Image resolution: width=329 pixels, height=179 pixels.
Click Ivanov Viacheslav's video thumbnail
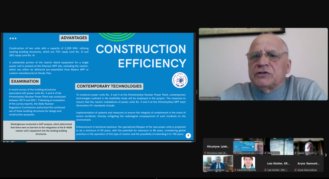coord(218,162)
